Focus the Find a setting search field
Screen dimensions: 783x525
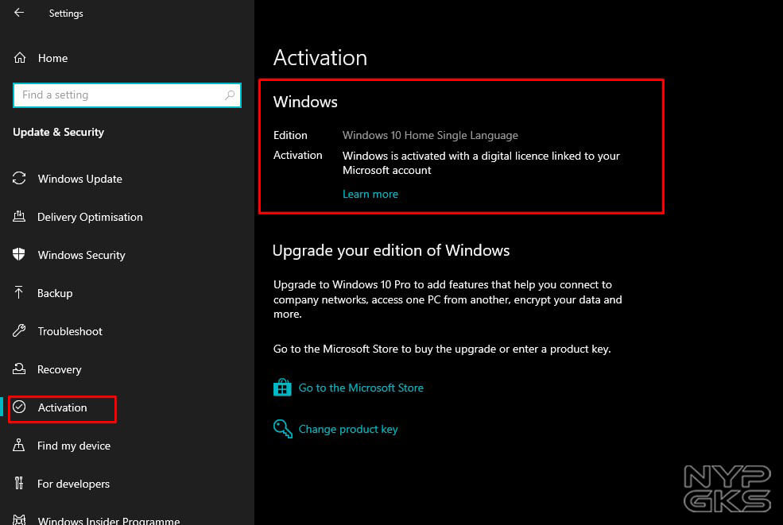(119, 95)
